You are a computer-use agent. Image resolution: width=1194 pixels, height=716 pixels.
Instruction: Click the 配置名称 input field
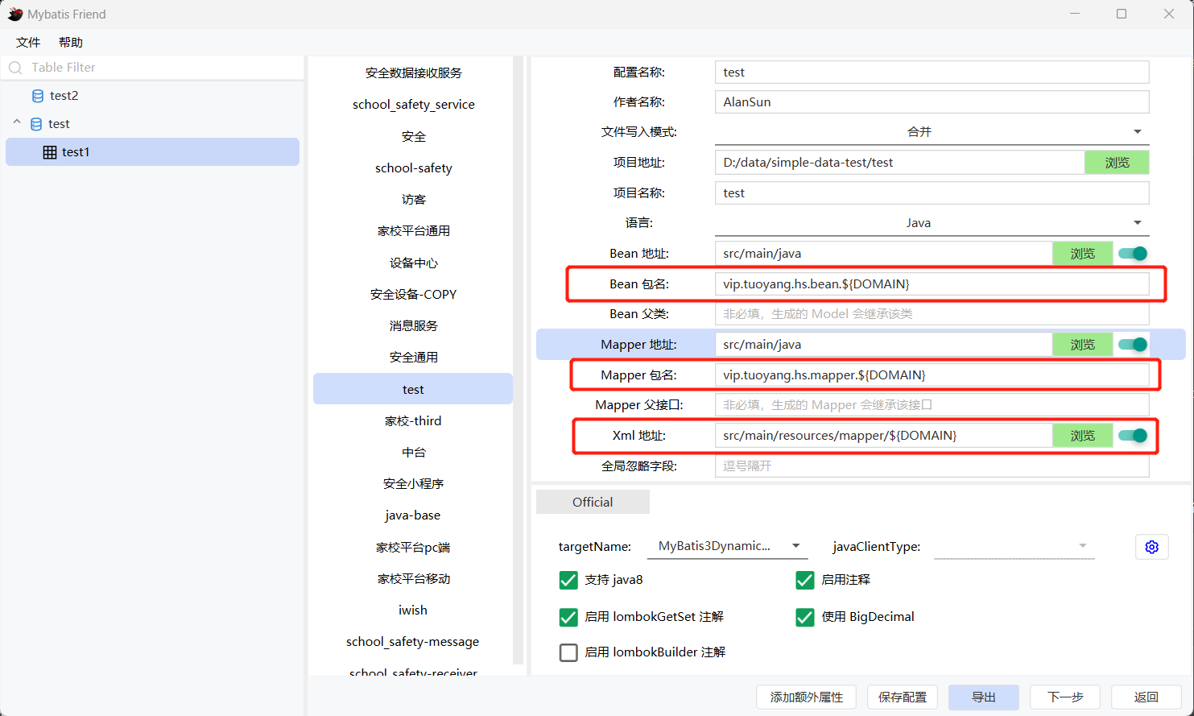932,72
